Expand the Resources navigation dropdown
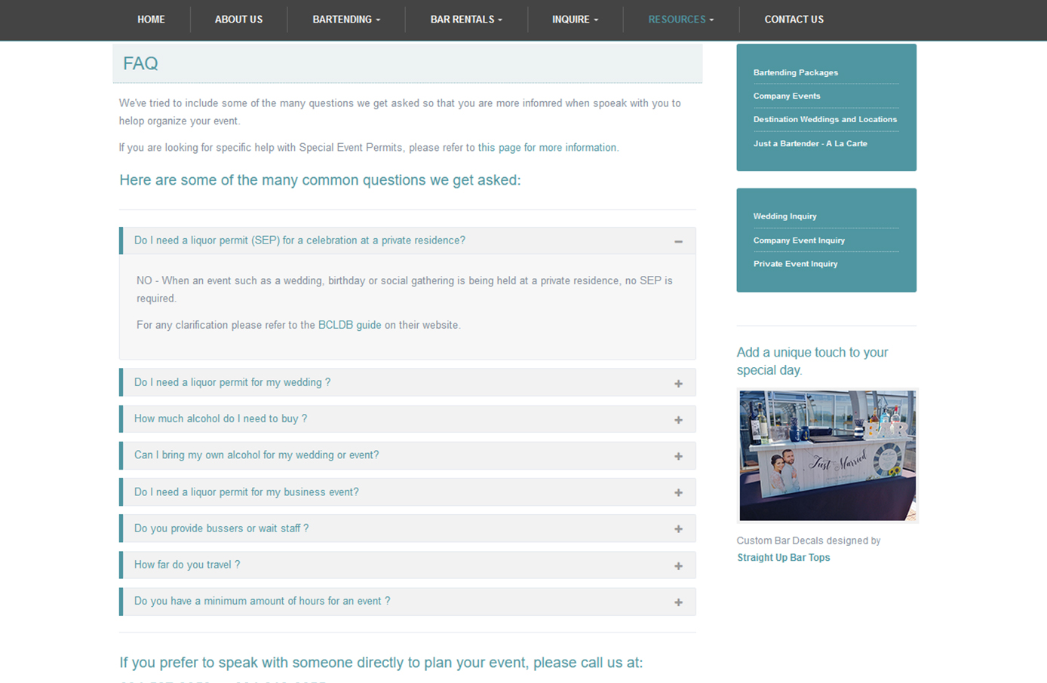 [680, 20]
